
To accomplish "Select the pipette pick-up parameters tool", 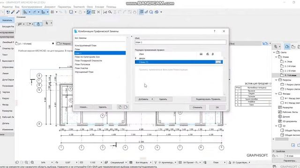I will click(x=13, y=12).
